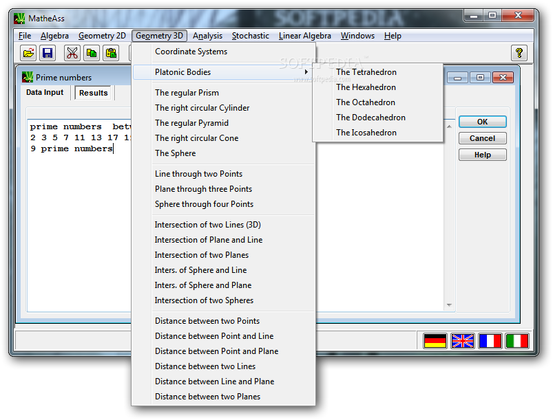Select The right circular Cone
The height and width of the screenshot is (420, 553).
point(224,138)
